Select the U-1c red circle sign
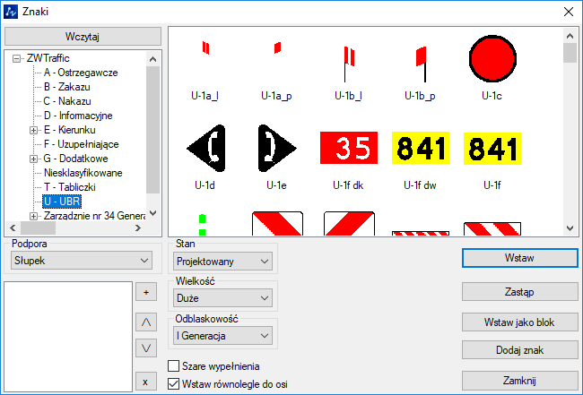583x395 pixels. 491,58
